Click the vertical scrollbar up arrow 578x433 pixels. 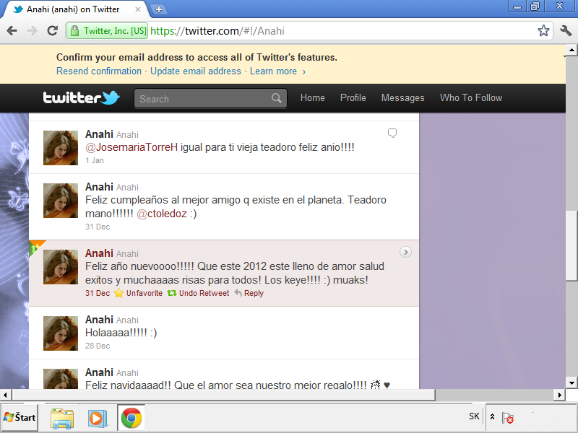point(571,50)
